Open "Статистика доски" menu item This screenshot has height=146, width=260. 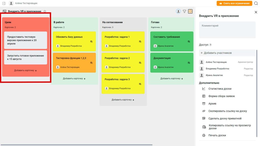point(220,89)
